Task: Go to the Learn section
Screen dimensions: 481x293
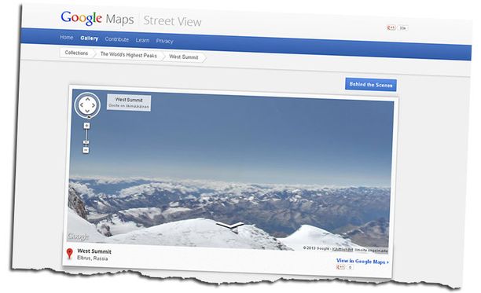Action: click(x=142, y=40)
